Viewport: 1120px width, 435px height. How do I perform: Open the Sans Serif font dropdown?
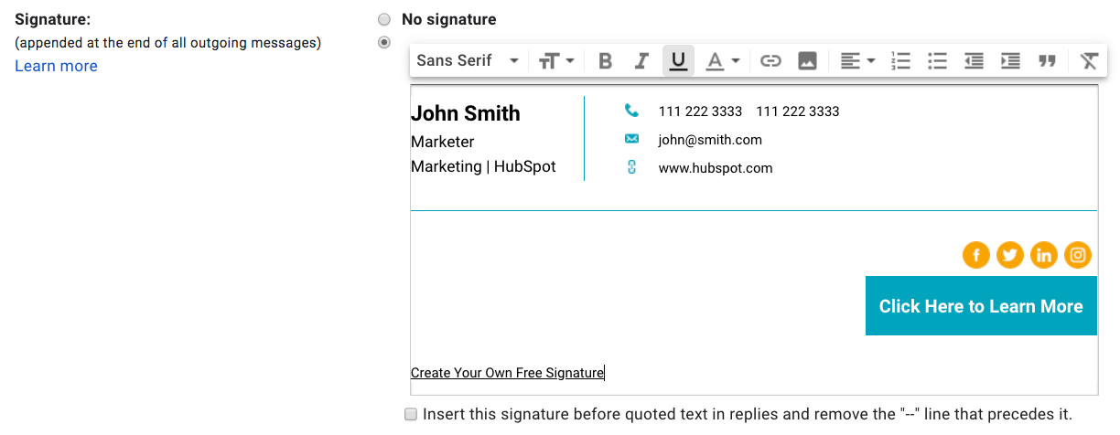click(468, 61)
